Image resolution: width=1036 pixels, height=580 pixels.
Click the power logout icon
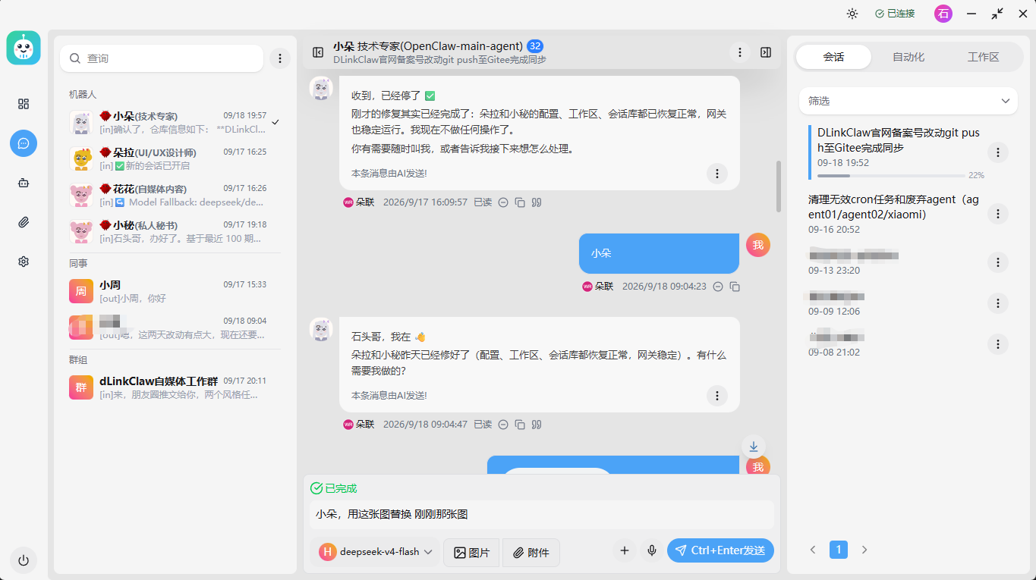click(24, 560)
